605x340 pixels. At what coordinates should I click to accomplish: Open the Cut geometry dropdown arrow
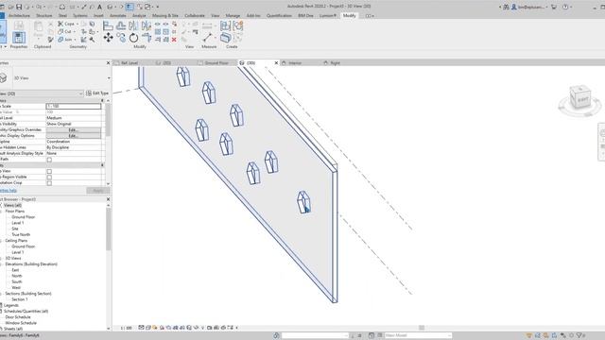tap(74, 31)
